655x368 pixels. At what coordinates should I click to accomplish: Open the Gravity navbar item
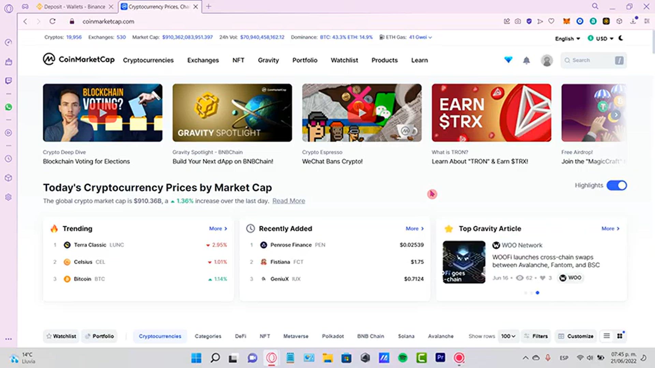pos(268,60)
